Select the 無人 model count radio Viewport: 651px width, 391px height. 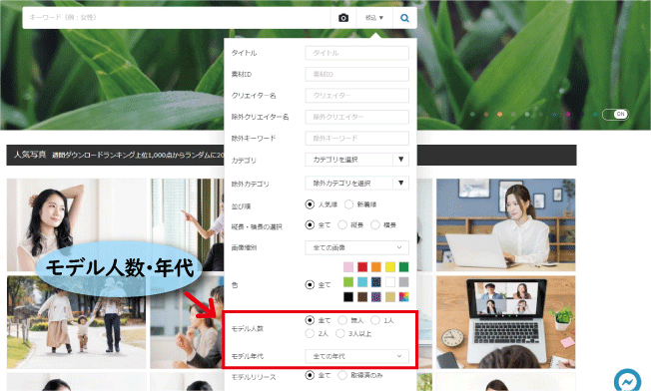tap(342, 320)
